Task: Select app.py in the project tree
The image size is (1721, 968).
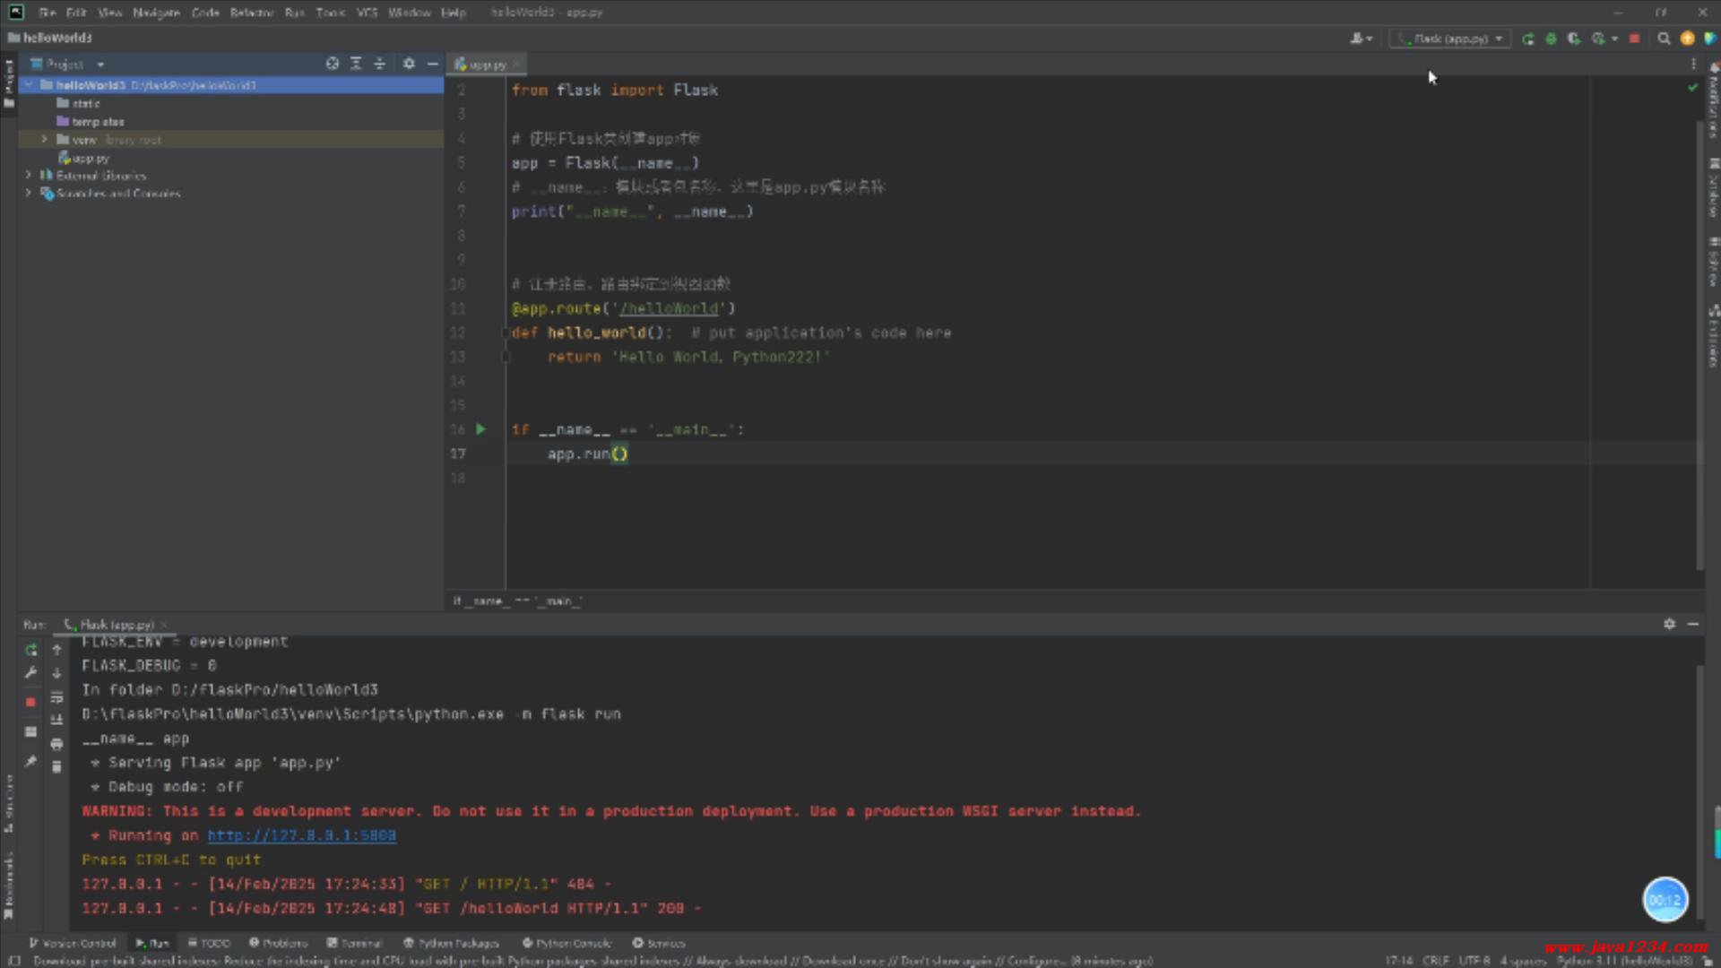Action: point(84,158)
